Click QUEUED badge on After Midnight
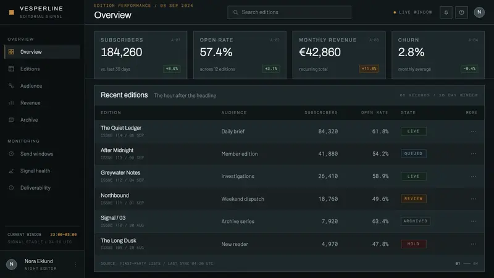This screenshot has height=278, width=494. [x=413, y=153]
